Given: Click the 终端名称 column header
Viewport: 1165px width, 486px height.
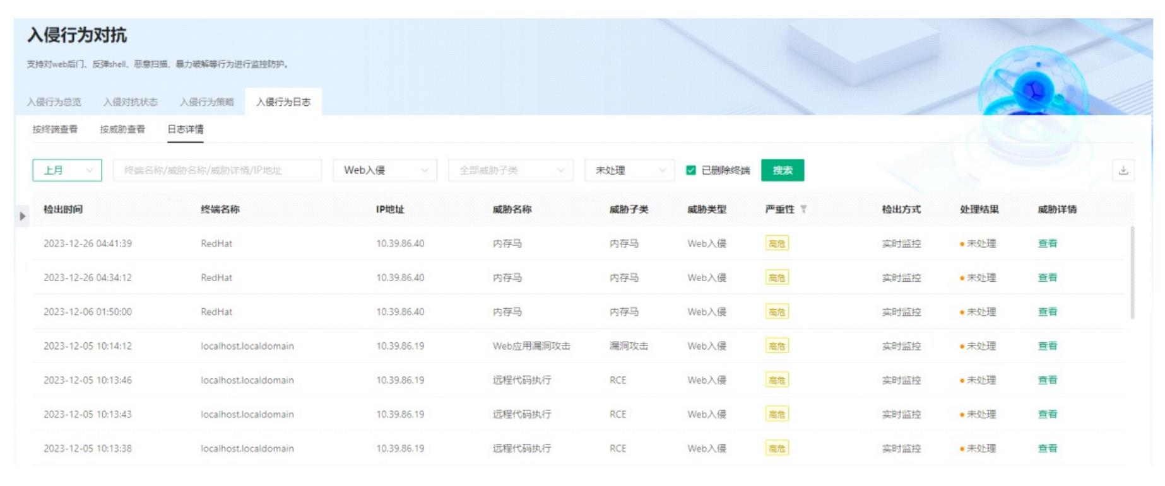Looking at the screenshot, I should tap(220, 209).
